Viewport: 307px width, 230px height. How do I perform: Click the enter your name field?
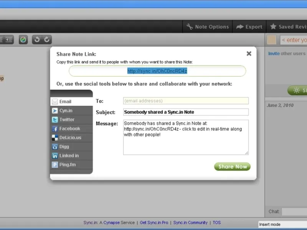(294, 40)
